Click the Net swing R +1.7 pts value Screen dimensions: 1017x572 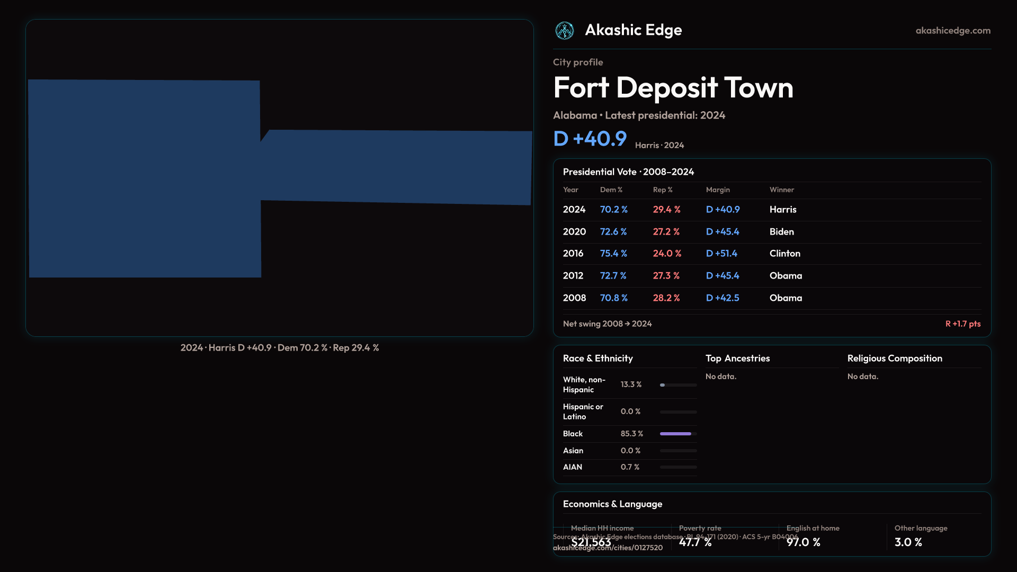point(962,324)
